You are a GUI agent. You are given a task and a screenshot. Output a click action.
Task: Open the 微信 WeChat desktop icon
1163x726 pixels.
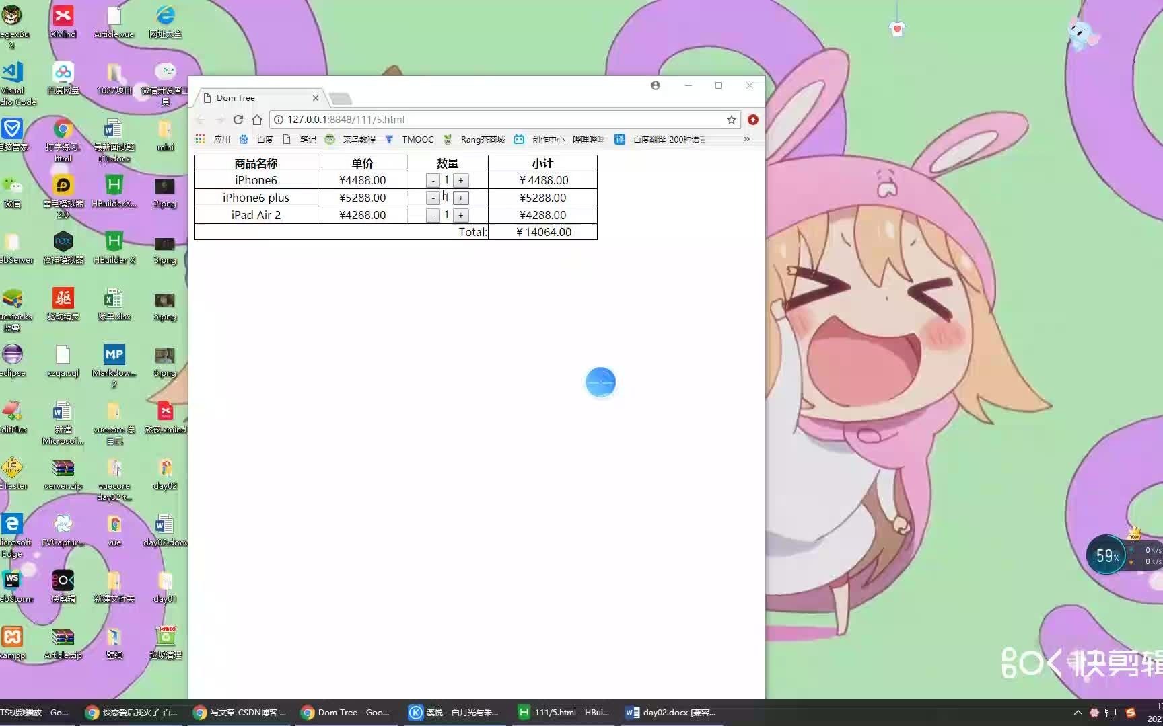pos(12,191)
